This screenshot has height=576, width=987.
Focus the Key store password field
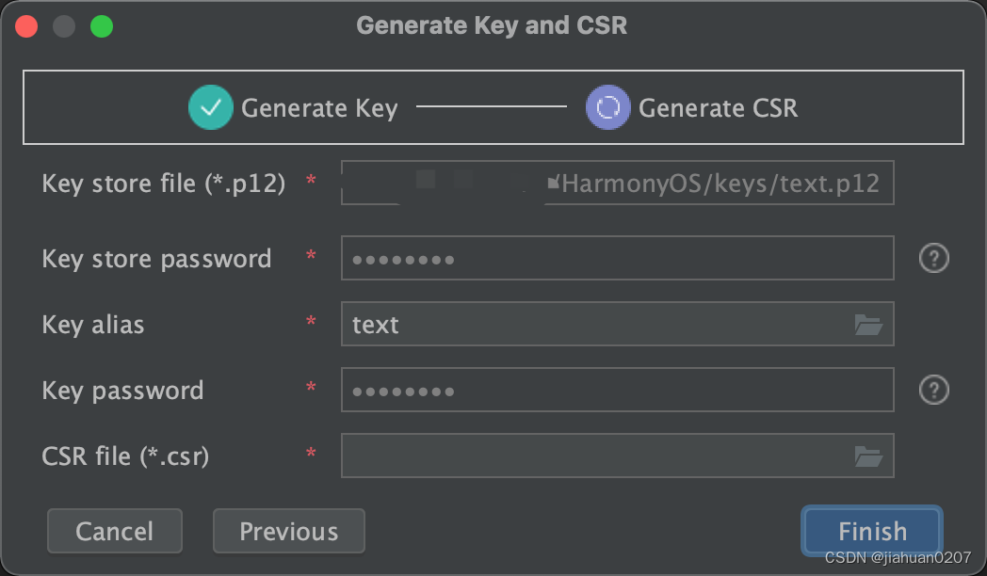click(618, 258)
